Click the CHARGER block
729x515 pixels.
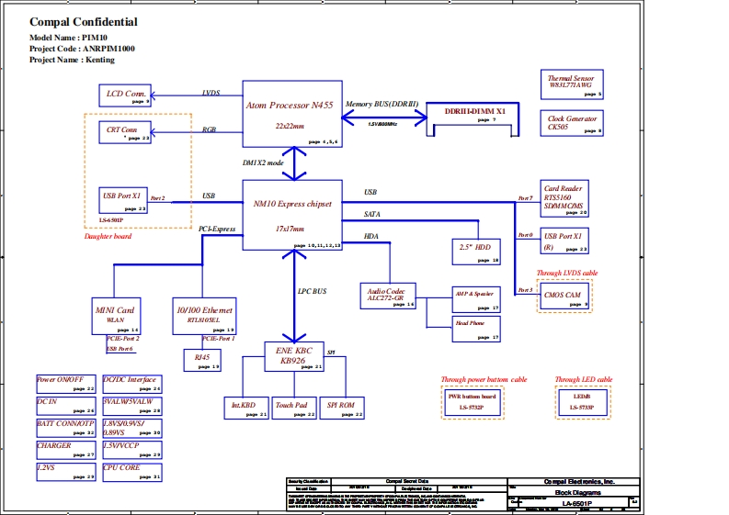coord(65,449)
